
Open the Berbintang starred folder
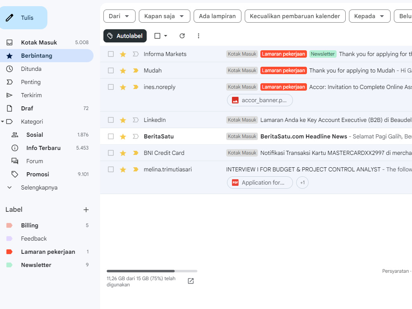[47, 56]
